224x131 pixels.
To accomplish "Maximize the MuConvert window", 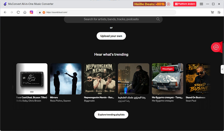I will [x=213, y=4].
